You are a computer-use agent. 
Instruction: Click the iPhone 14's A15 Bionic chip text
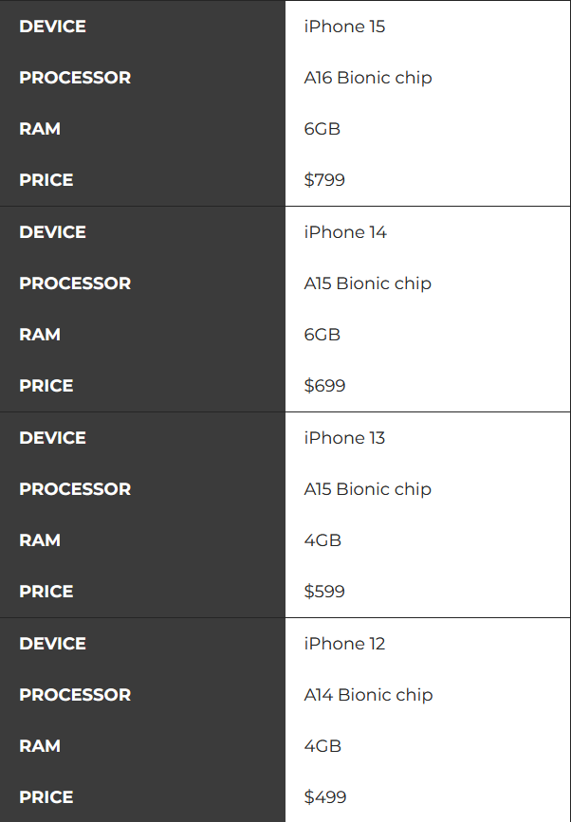(368, 283)
